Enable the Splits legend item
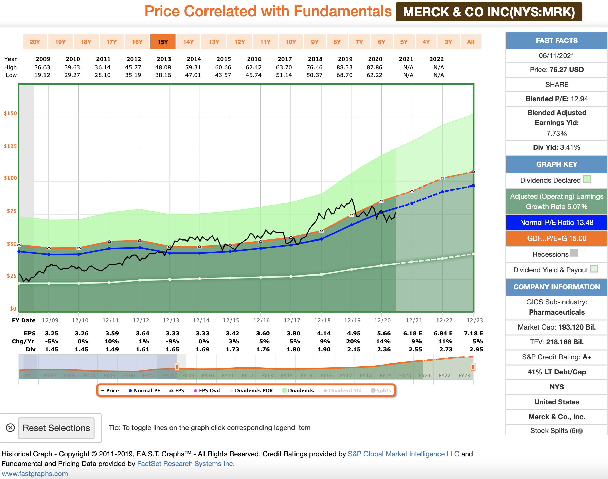This screenshot has width=608, height=479. pos(381,390)
